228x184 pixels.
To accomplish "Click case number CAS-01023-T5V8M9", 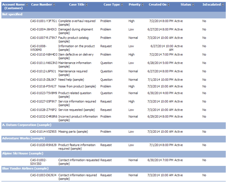I will pos(44,93).
